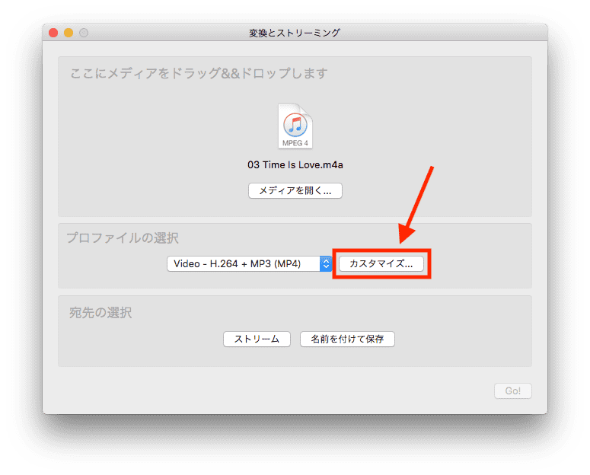Viewport: 590px width, 475px height.
Task: Click the MPEG 4 file icon
Action: coord(295,126)
